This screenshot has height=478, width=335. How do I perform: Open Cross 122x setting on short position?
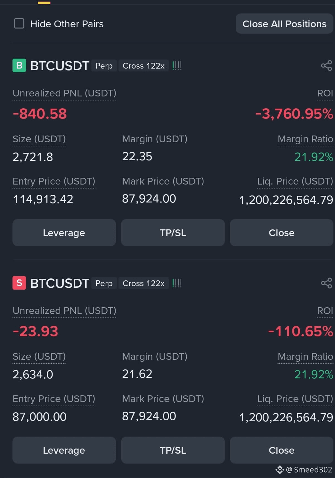point(143,283)
